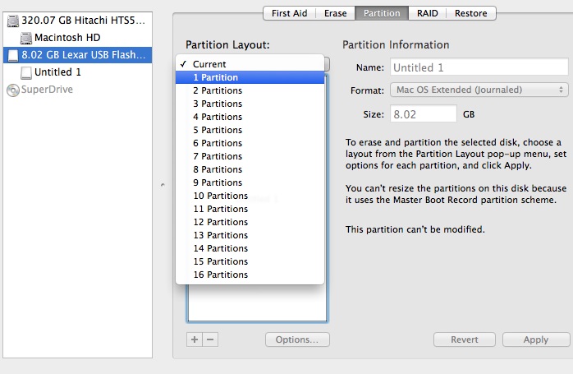This screenshot has height=374, width=573.
Task: Click the partition Name field
Action: (479, 67)
